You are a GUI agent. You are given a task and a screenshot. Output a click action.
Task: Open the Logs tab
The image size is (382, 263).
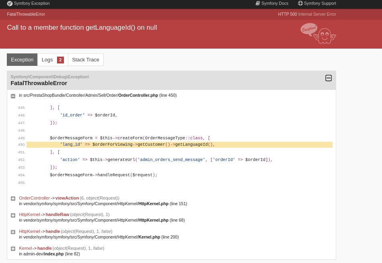click(48, 59)
